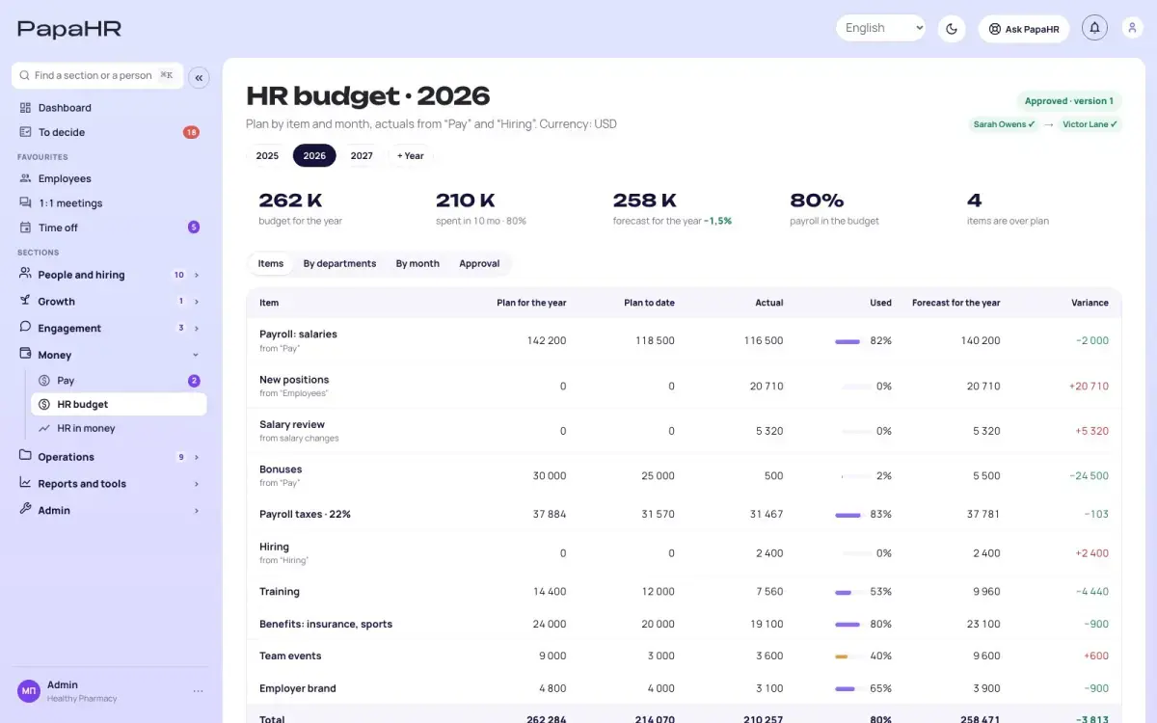Click the Forecast for the year header
This screenshot has width=1157, height=723.
click(x=955, y=303)
